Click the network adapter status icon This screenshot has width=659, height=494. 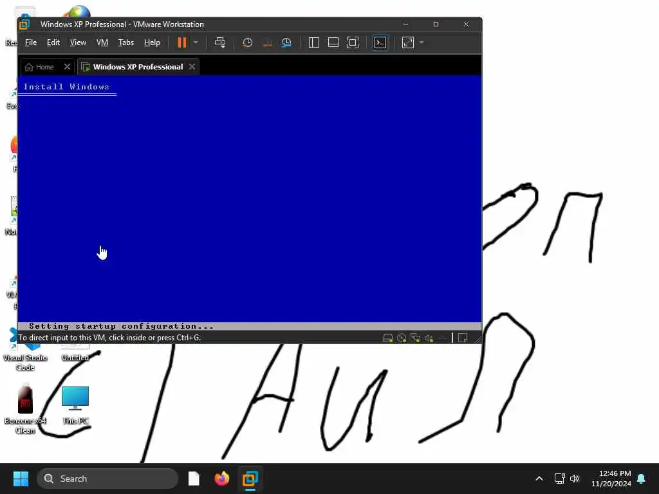415,338
